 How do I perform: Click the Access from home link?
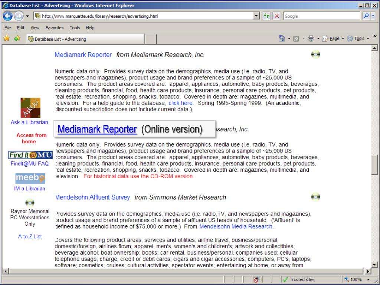(31, 138)
